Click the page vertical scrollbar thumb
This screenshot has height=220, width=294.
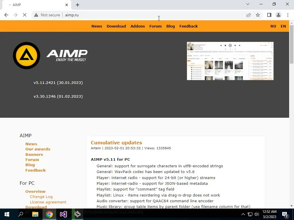[x=291, y=44]
